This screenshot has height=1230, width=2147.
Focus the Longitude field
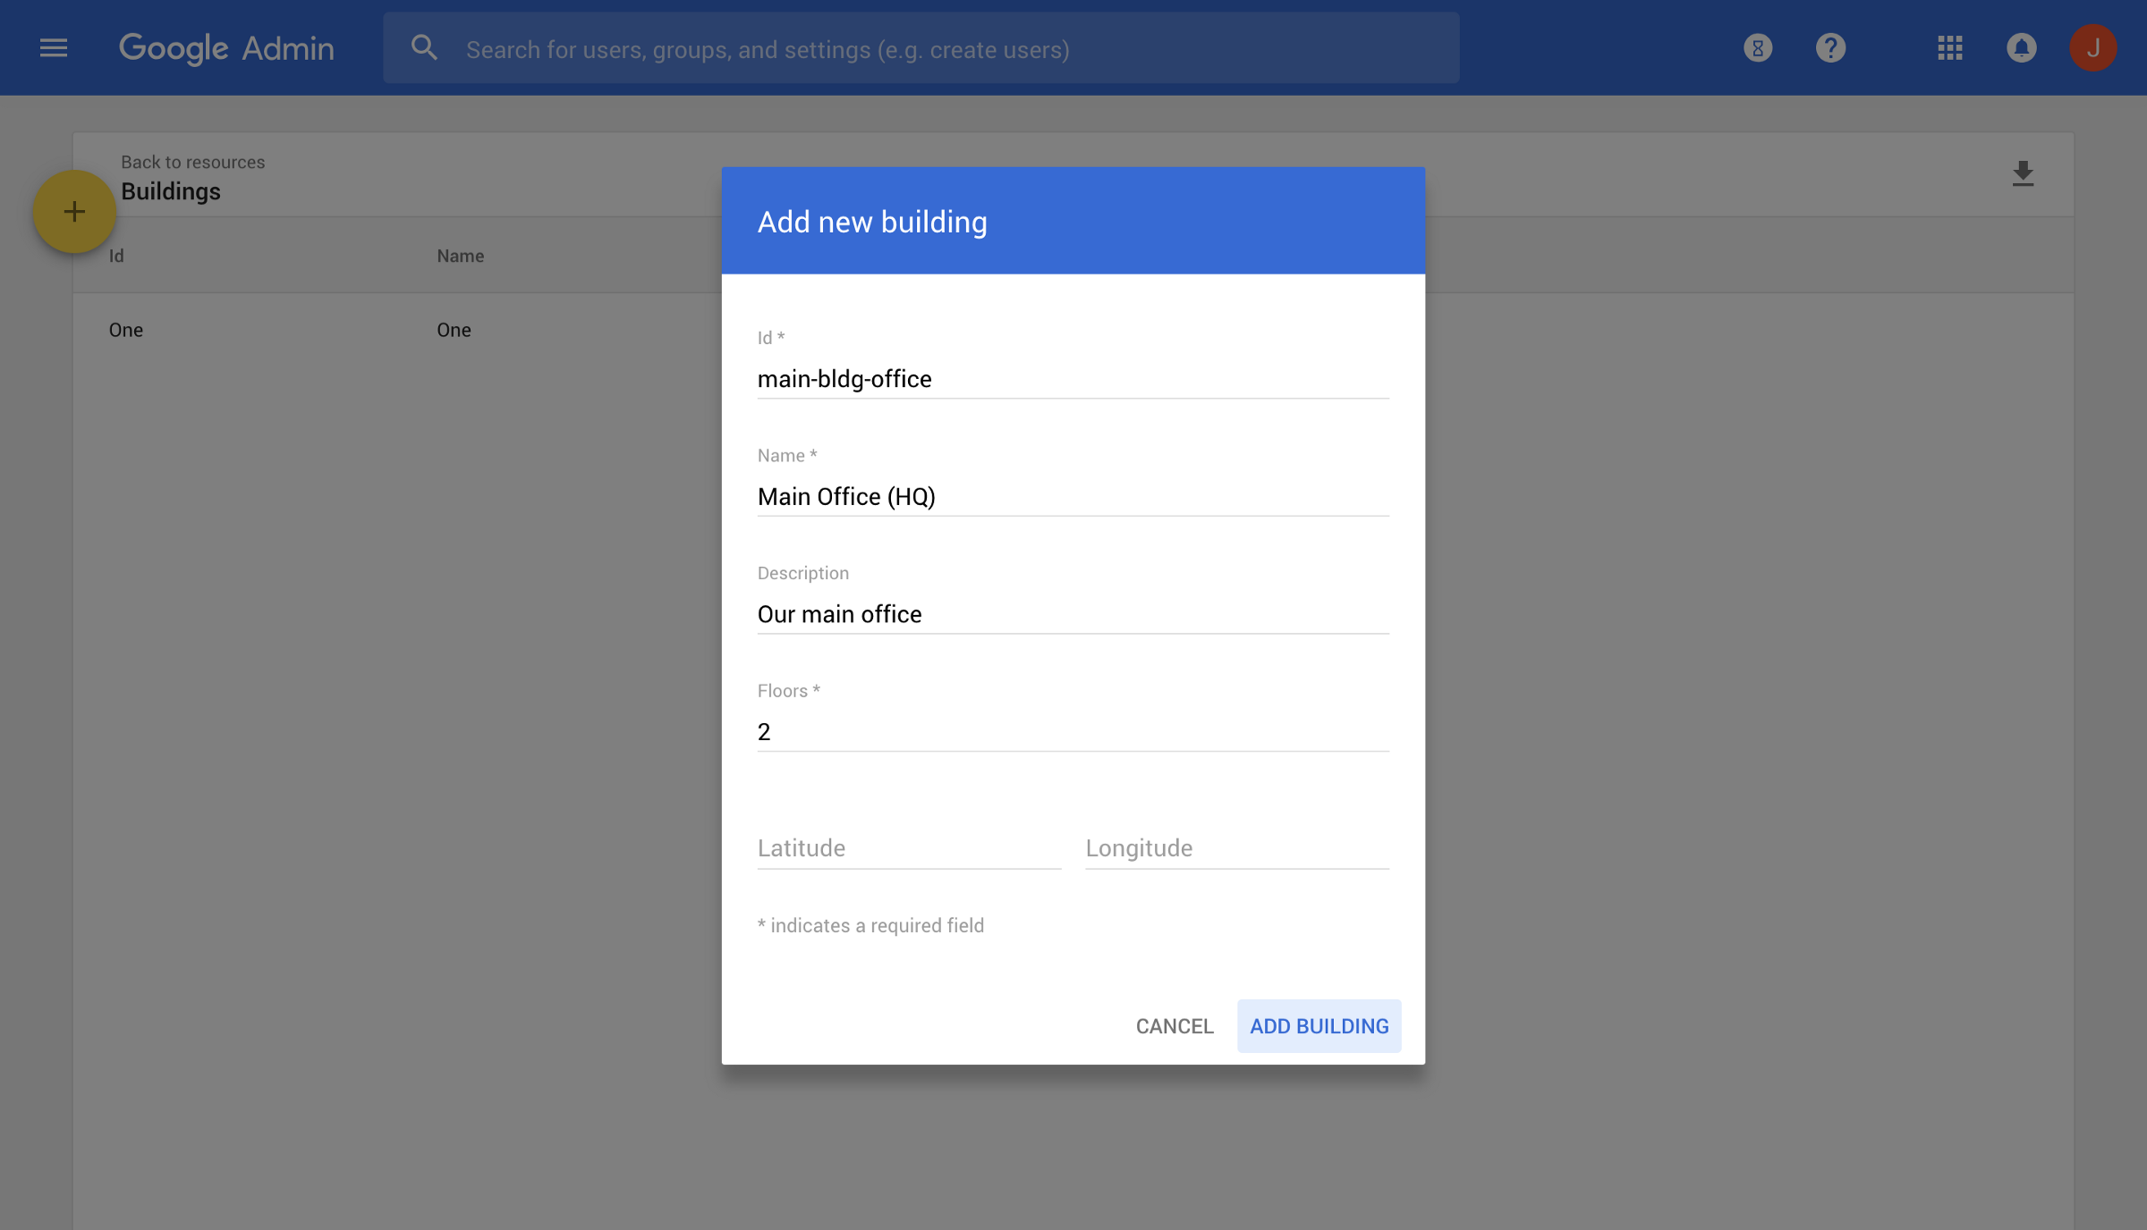(x=1236, y=848)
